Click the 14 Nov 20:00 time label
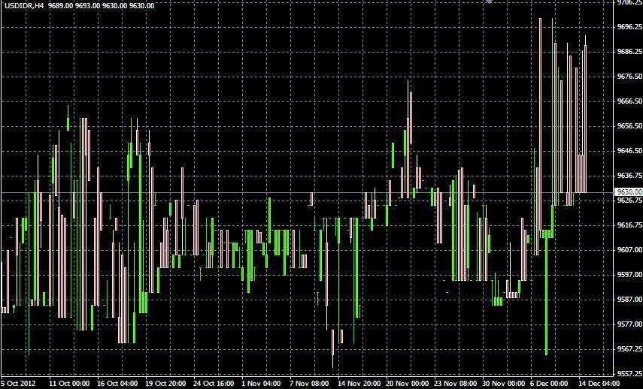 pyautogui.click(x=359, y=384)
